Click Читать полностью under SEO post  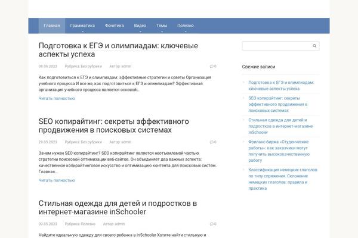pos(57,180)
